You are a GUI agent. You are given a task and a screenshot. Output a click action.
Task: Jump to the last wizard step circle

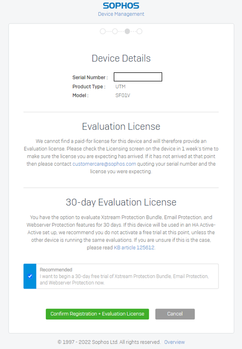[139, 31]
